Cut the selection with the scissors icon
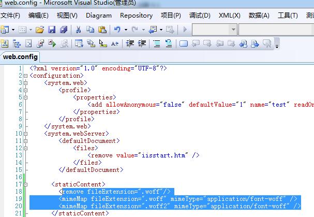 tap(78, 30)
